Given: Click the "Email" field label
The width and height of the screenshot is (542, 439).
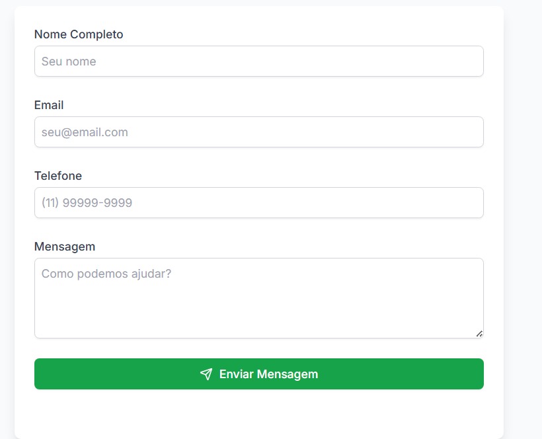Looking at the screenshot, I should [x=49, y=105].
